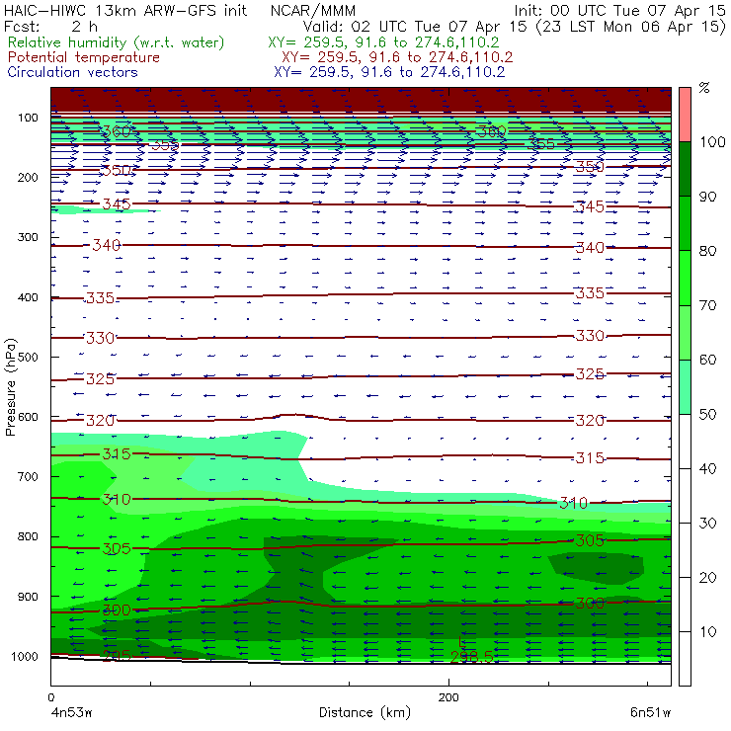Click the right-side '345' contour label
Image resolution: width=731 pixels, height=731 pixels.
point(590,206)
